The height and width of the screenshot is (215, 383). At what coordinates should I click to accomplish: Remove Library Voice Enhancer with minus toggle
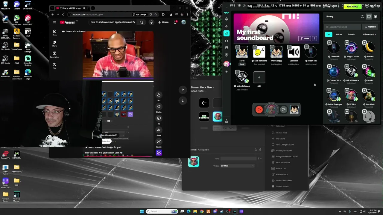tap(347, 66)
